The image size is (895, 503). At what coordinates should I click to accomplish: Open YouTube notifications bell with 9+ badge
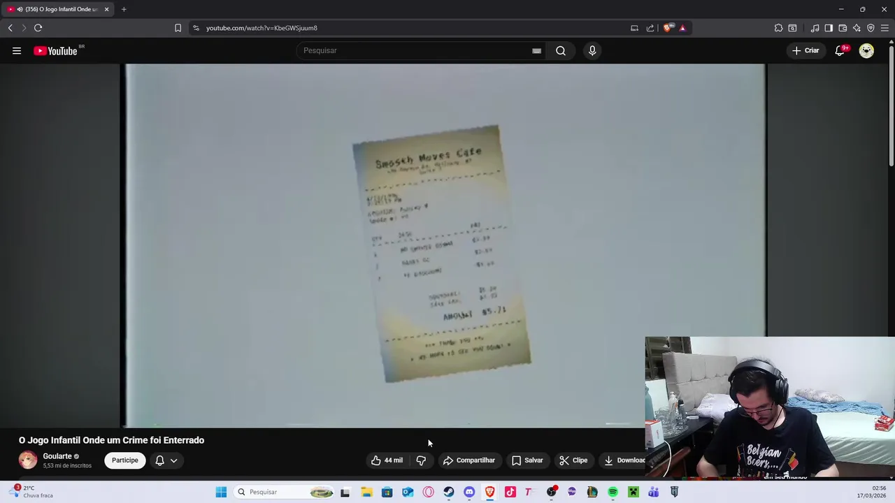840,50
